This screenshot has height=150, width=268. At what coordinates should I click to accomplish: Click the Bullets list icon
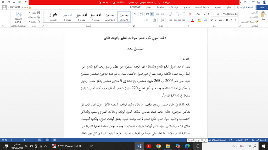184,14
